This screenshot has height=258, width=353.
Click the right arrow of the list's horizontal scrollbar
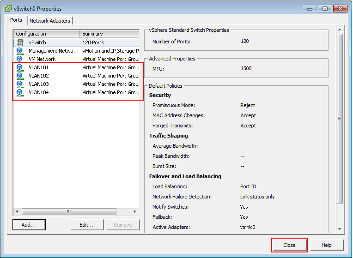(135, 211)
